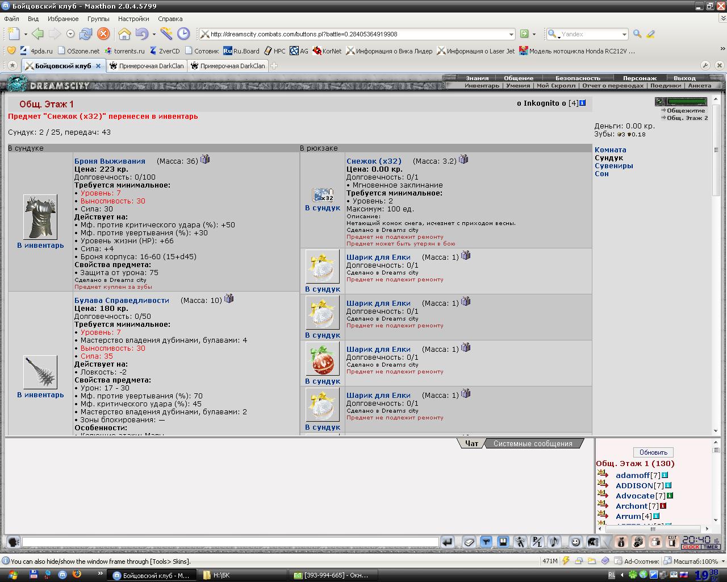Click the Обновить button in user list
Screen dimensions: 727x582
point(653,452)
